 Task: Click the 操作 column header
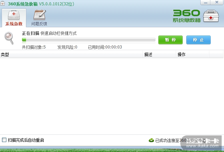192,54
